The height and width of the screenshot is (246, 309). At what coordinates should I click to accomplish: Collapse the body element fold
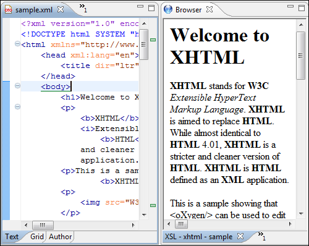(17, 86)
